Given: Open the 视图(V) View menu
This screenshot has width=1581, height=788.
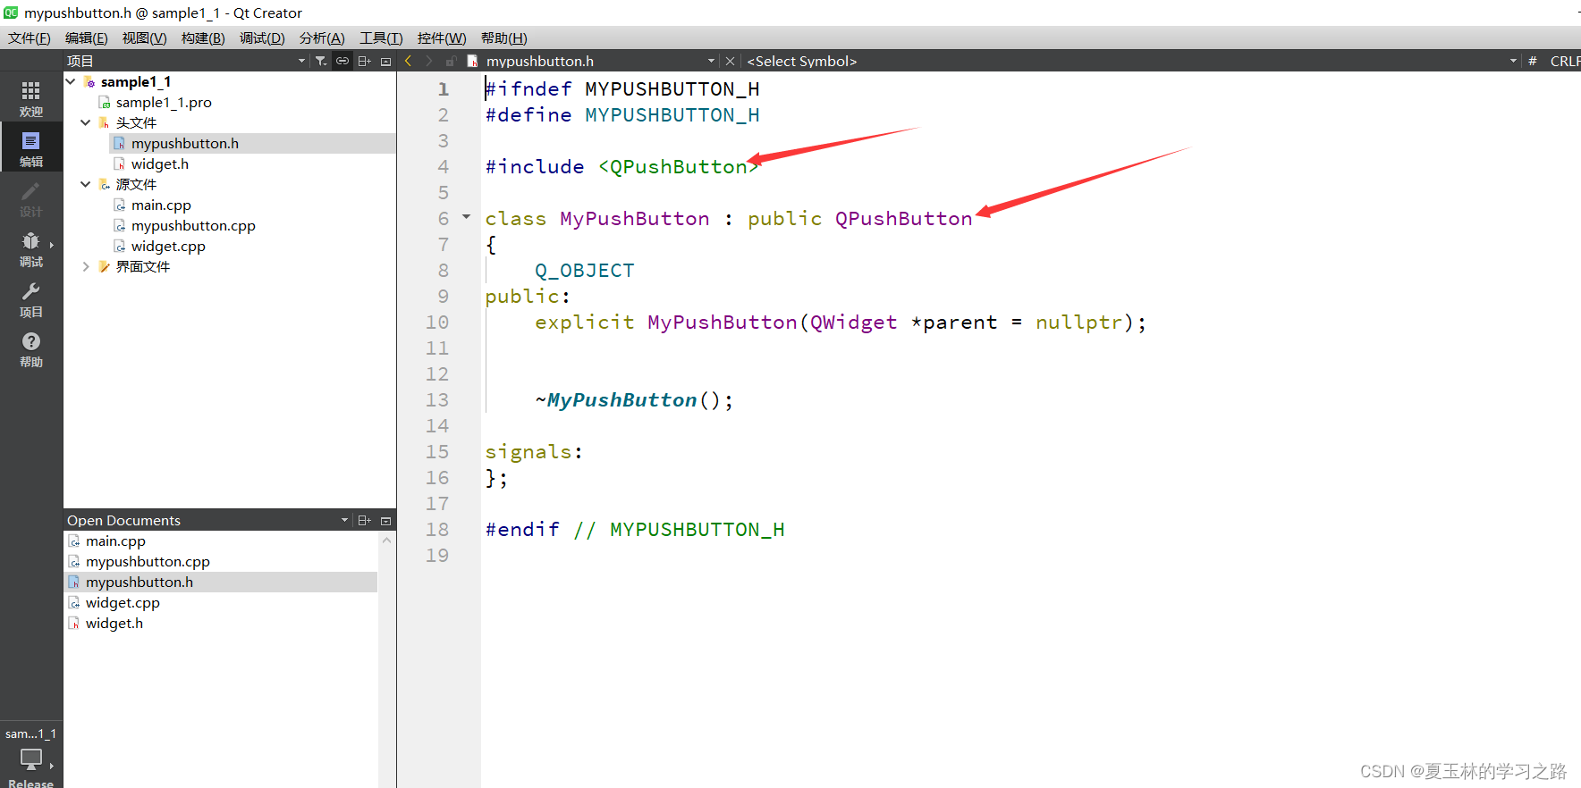Looking at the screenshot, I should click(x=145, y=38).
